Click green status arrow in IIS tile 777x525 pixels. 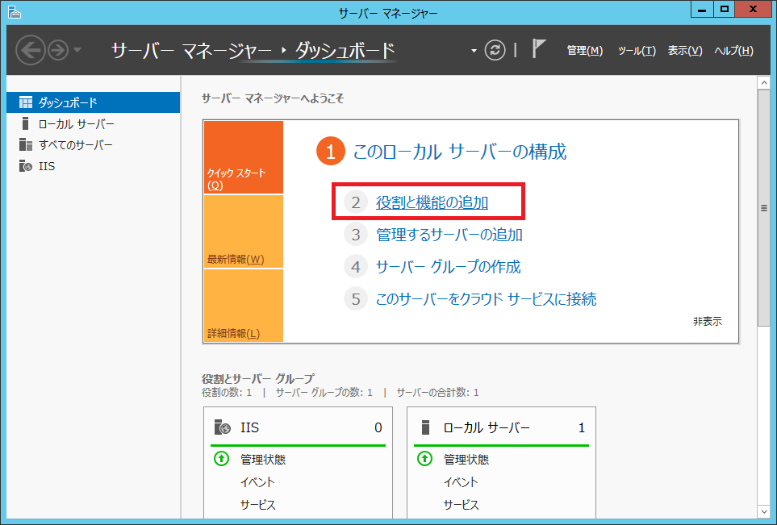(222, 459)
